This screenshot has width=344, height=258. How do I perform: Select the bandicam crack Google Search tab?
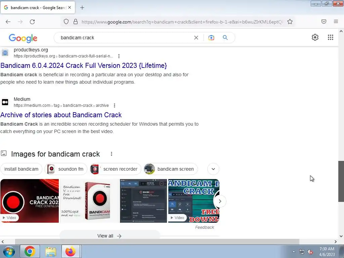tap(38, 7)
